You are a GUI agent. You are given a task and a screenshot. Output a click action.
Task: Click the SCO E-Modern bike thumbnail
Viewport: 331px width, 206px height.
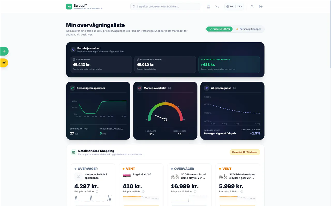[223, 176]
